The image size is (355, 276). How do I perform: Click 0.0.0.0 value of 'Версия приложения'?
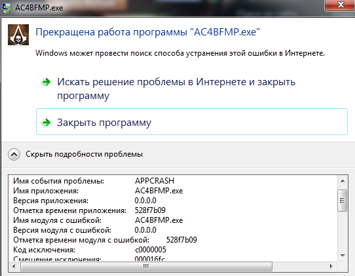tap(145, 201)
